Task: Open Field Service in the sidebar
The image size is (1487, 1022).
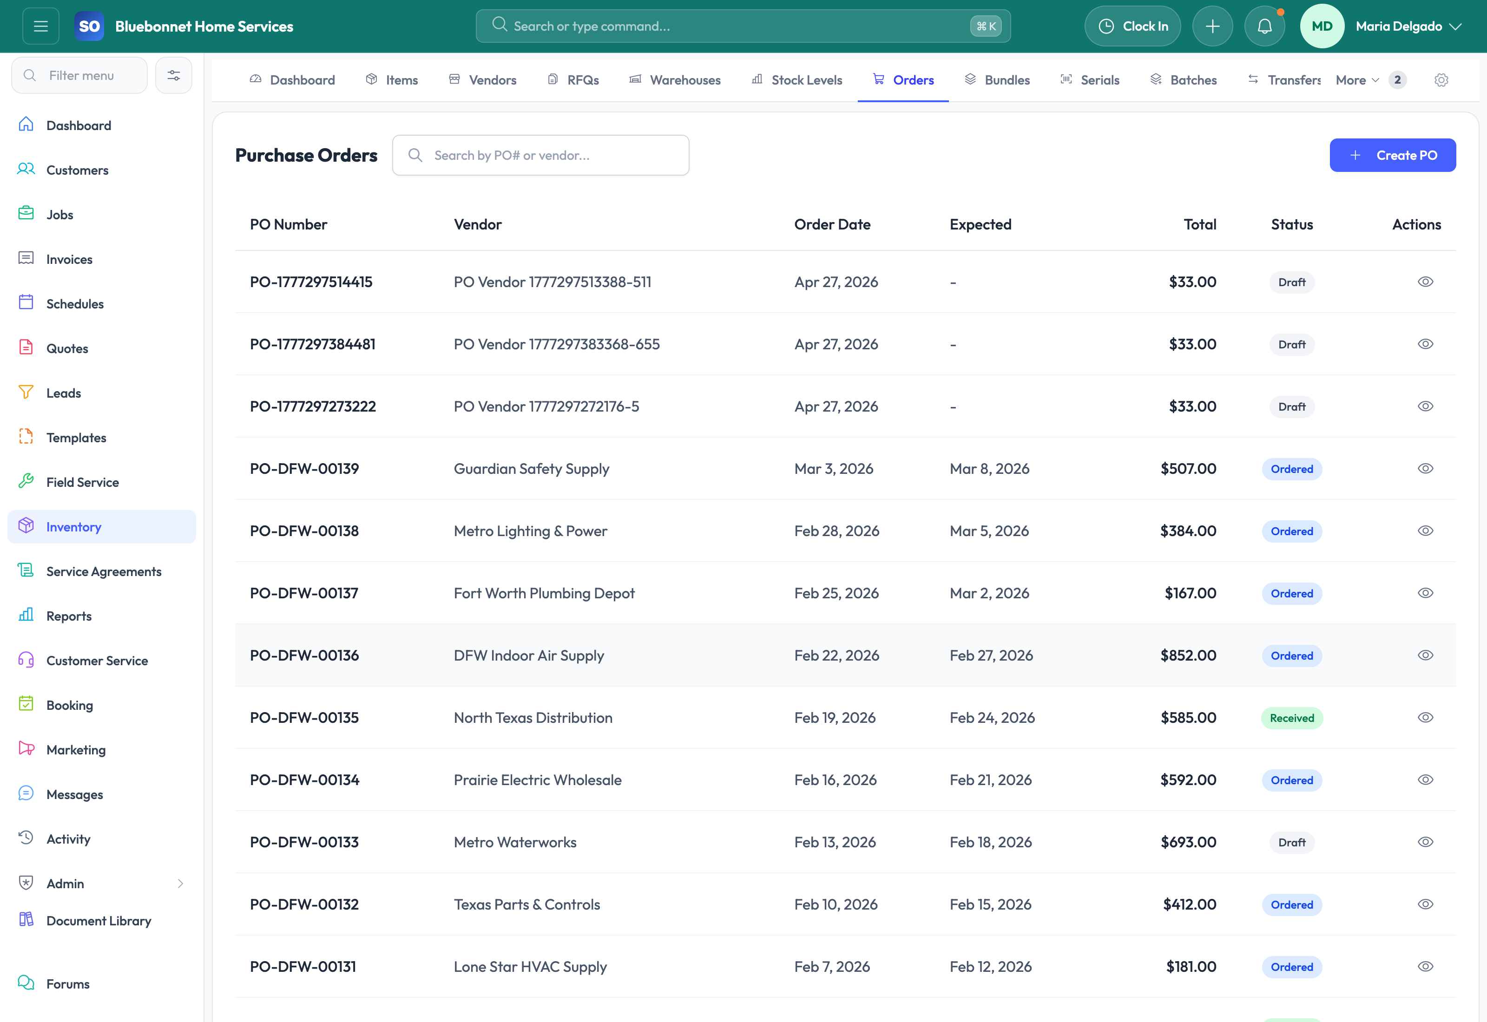Action: point(102,483)
